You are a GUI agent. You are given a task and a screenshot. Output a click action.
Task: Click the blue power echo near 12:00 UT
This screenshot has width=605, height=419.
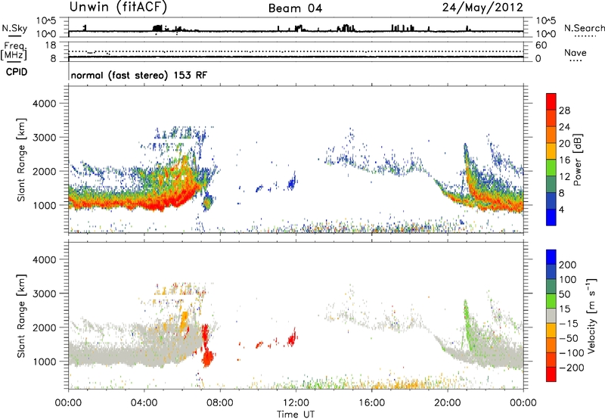point(292,182)
